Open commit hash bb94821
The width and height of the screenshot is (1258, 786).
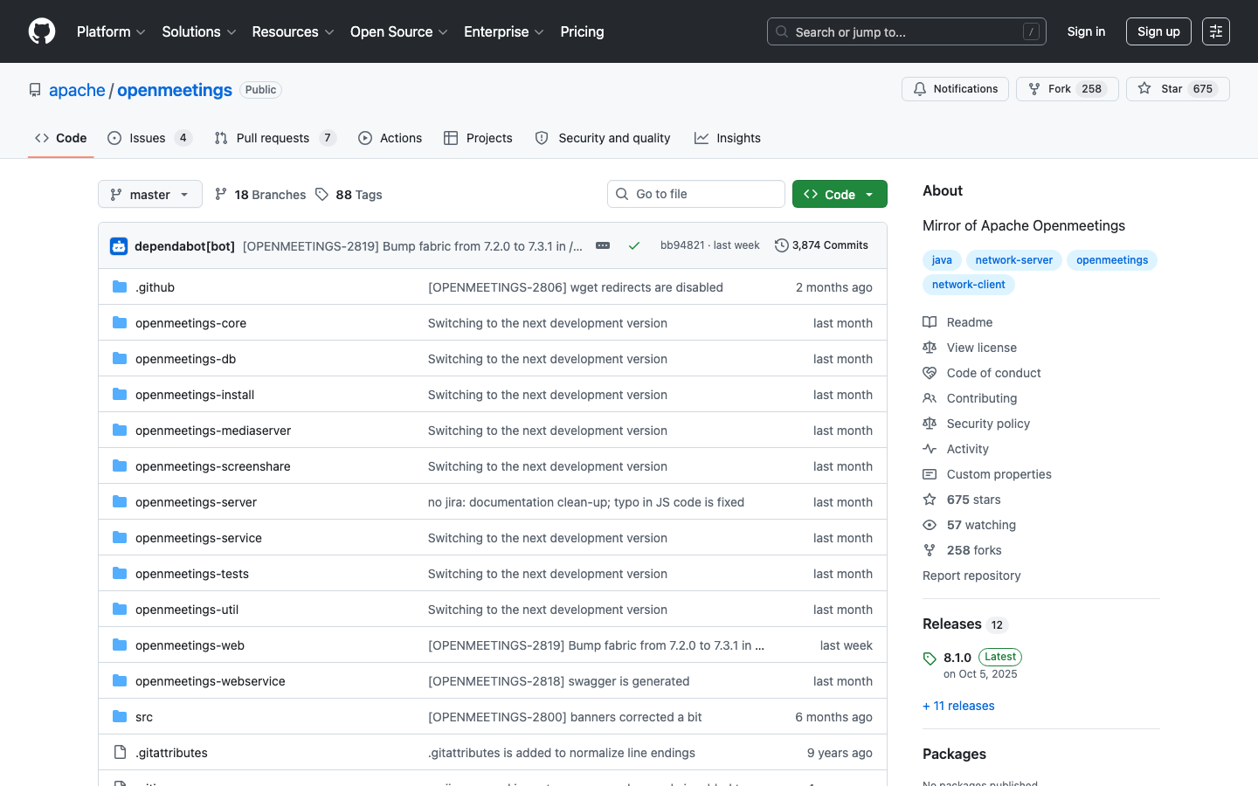click(682, 245)
